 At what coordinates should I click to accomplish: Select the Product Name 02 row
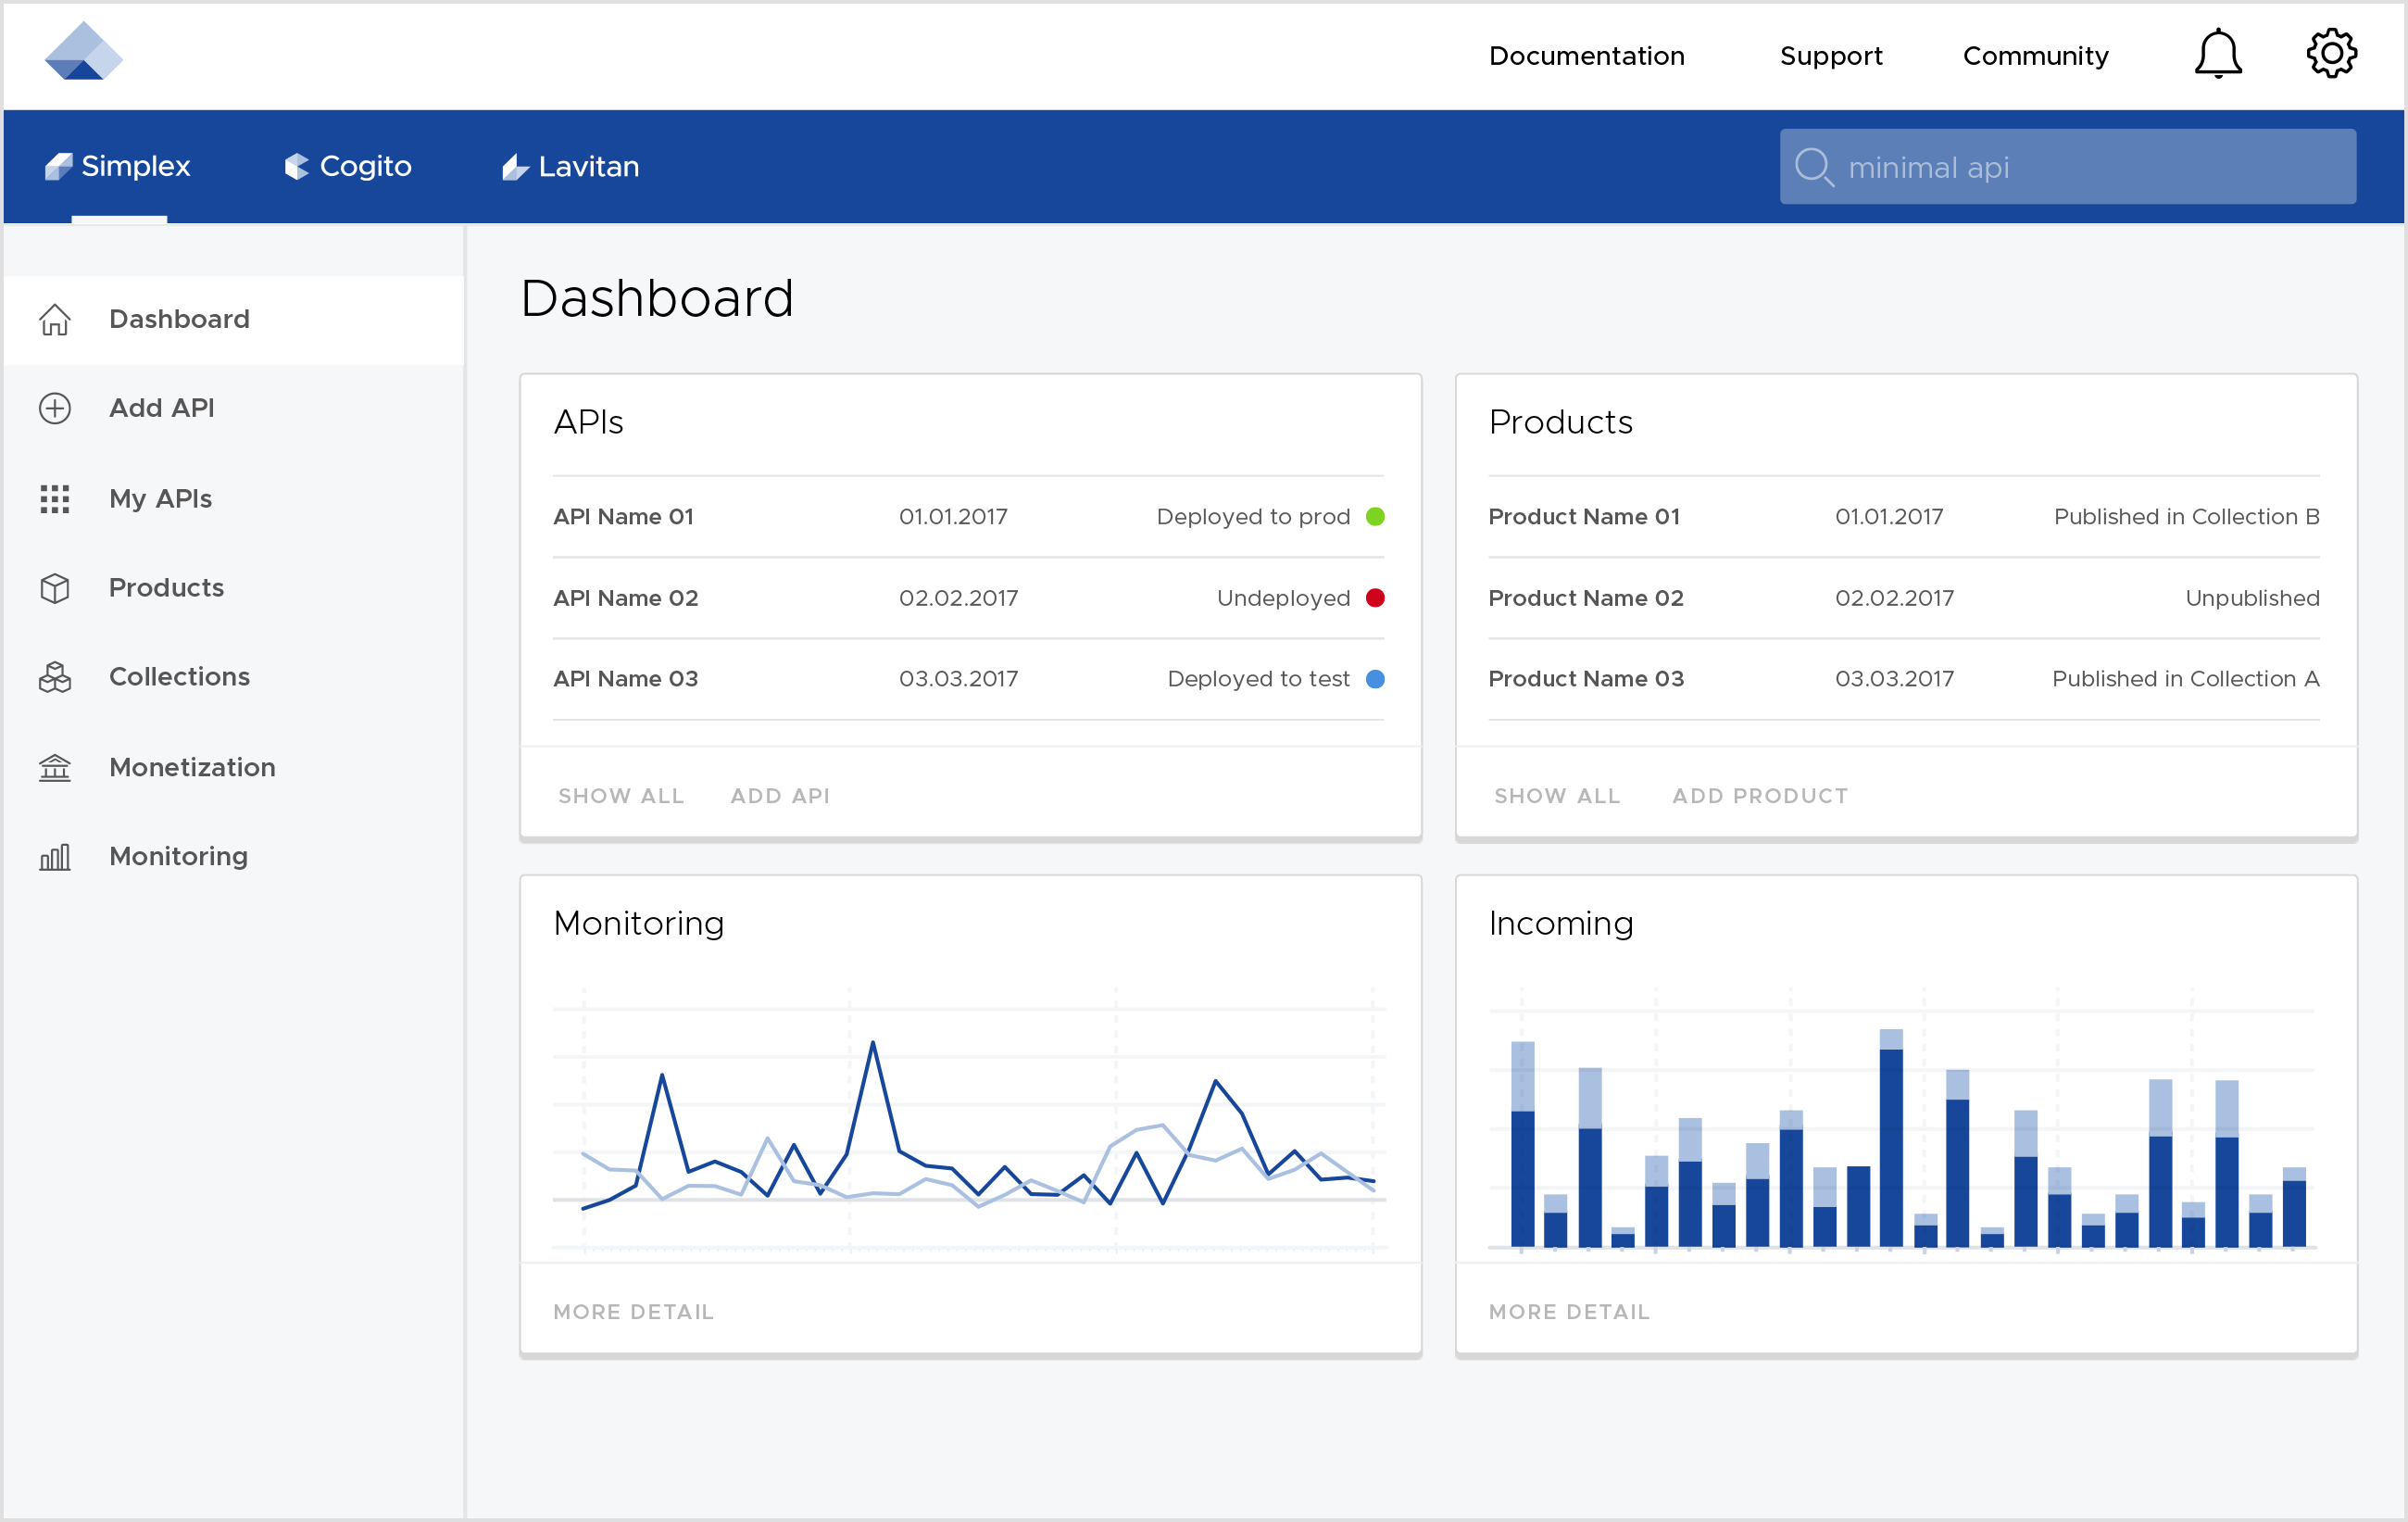click(1903, 598)
